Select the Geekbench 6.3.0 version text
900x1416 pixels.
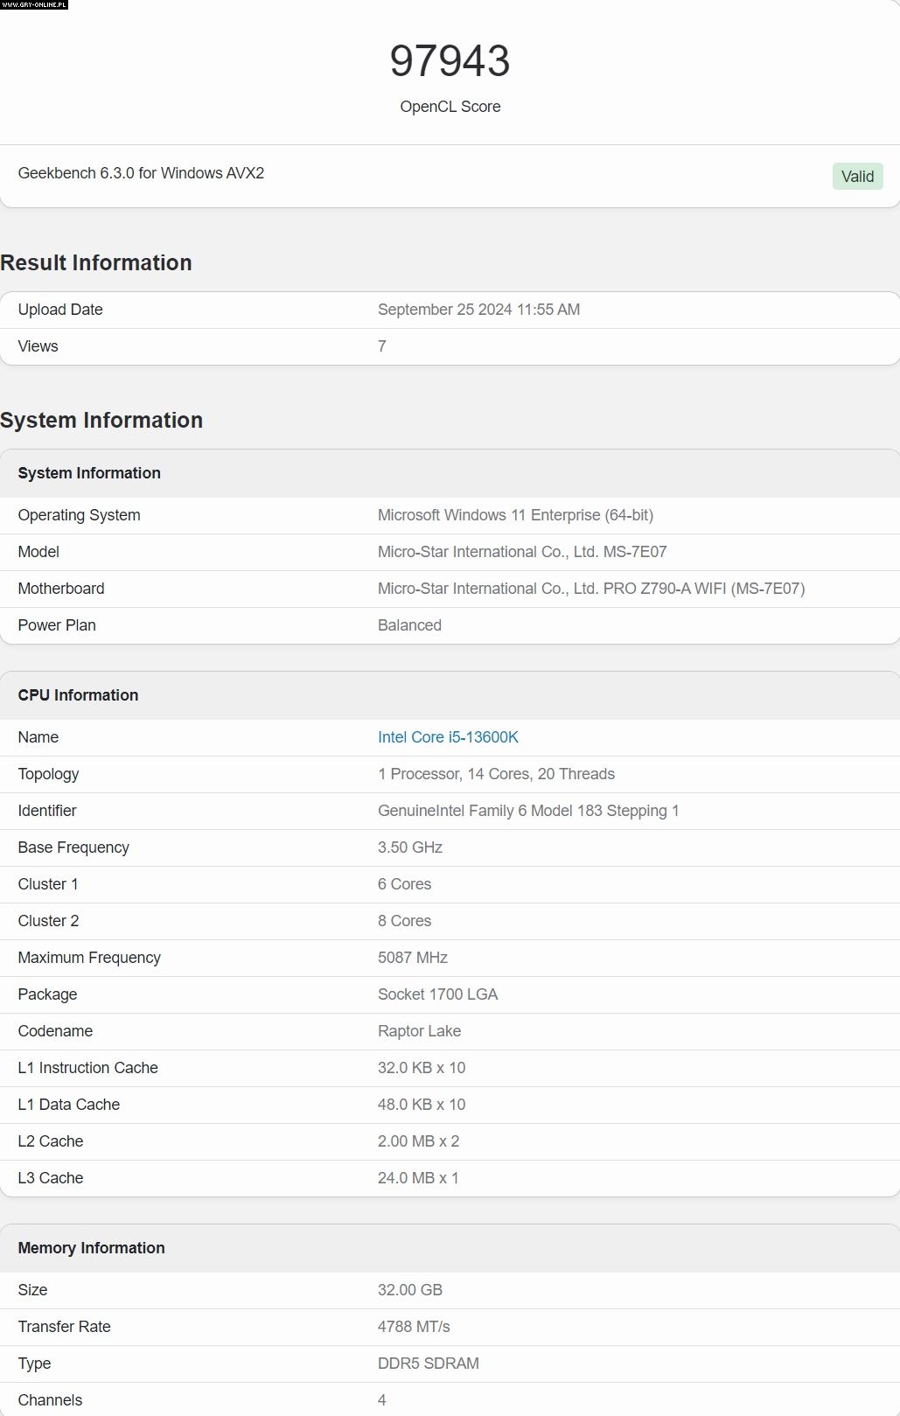[141, 173]
